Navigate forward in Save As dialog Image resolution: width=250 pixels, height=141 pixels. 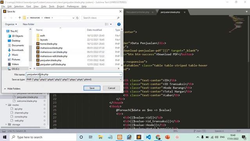click(11, 18)
